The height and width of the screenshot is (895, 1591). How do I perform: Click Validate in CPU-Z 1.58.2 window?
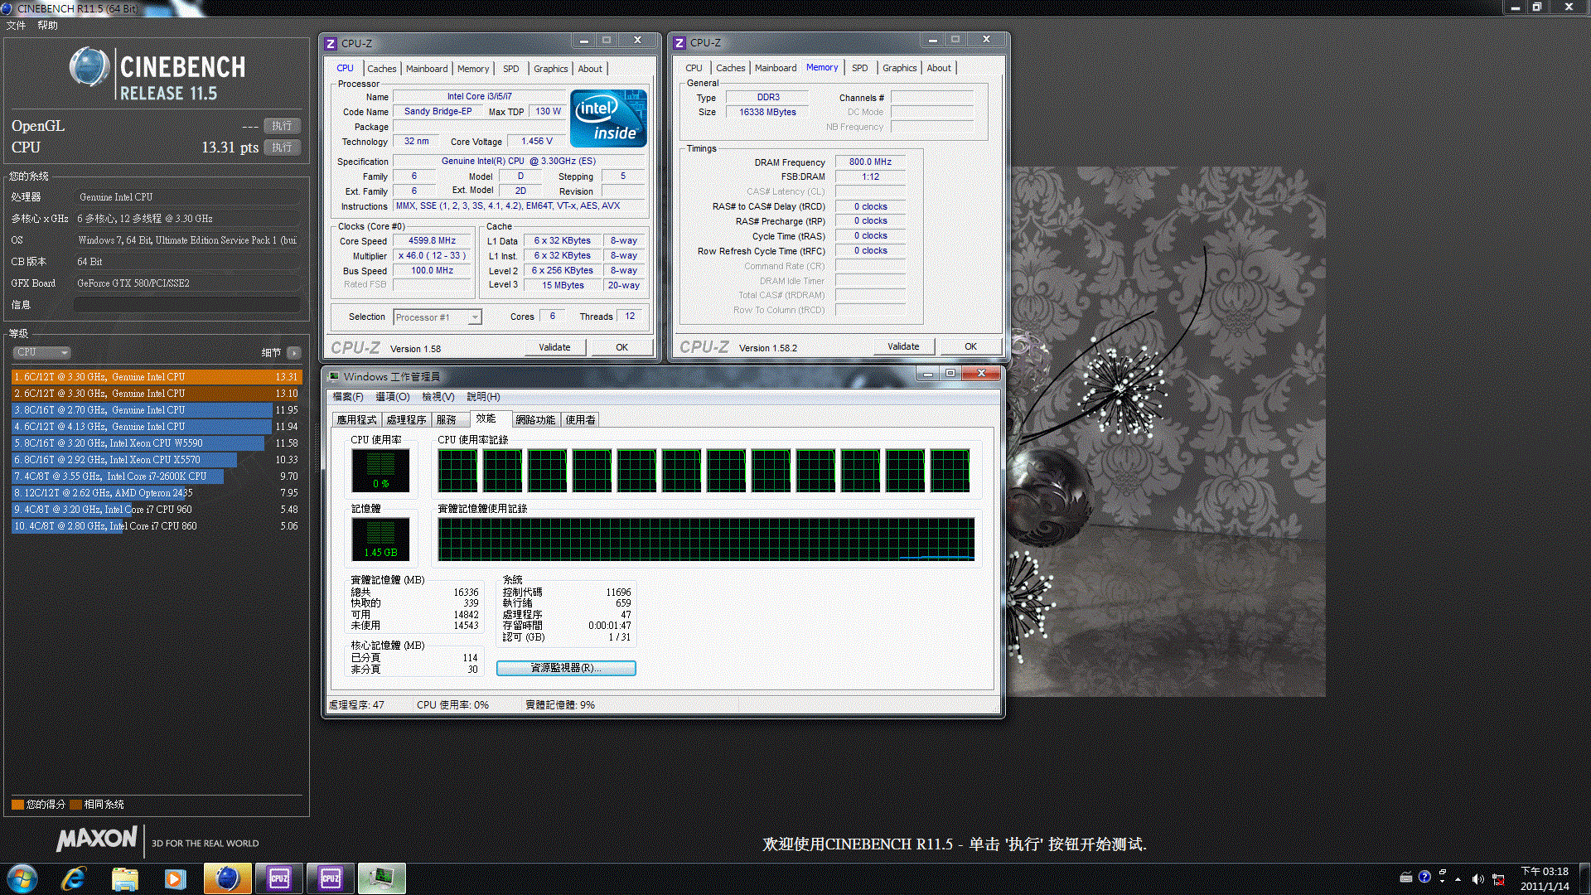[x=903, y=346]
